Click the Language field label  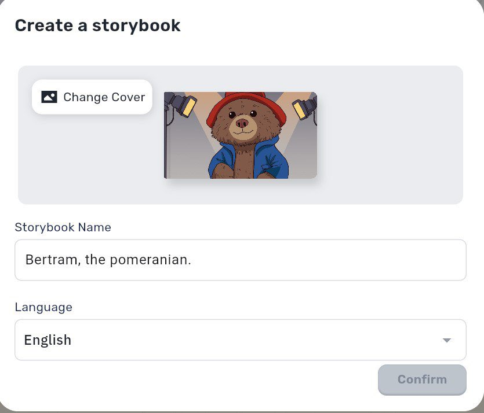coord(43,307)
